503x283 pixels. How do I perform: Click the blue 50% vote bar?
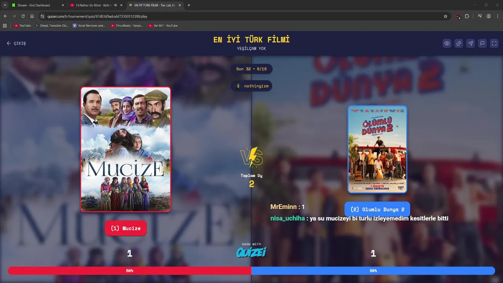click(x=373, y=271)
